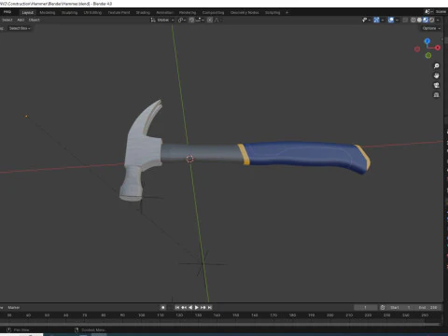Toggle proportional editing
The image size is (448, 336).
[x=210, y=20]
